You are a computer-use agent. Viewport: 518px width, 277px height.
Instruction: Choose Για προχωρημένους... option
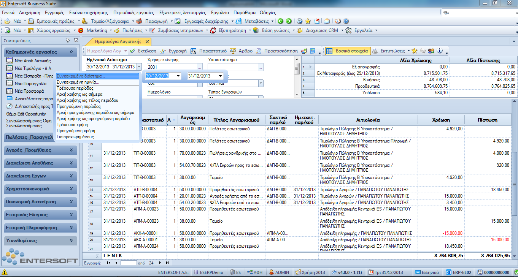coord(77,137)
